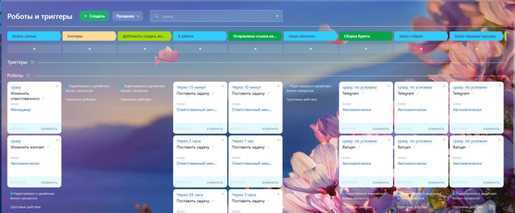Click the Создать button
Image resolution: width=515 pixels, height=213 pixels.
pyautogui.click(x=94, y=16)
